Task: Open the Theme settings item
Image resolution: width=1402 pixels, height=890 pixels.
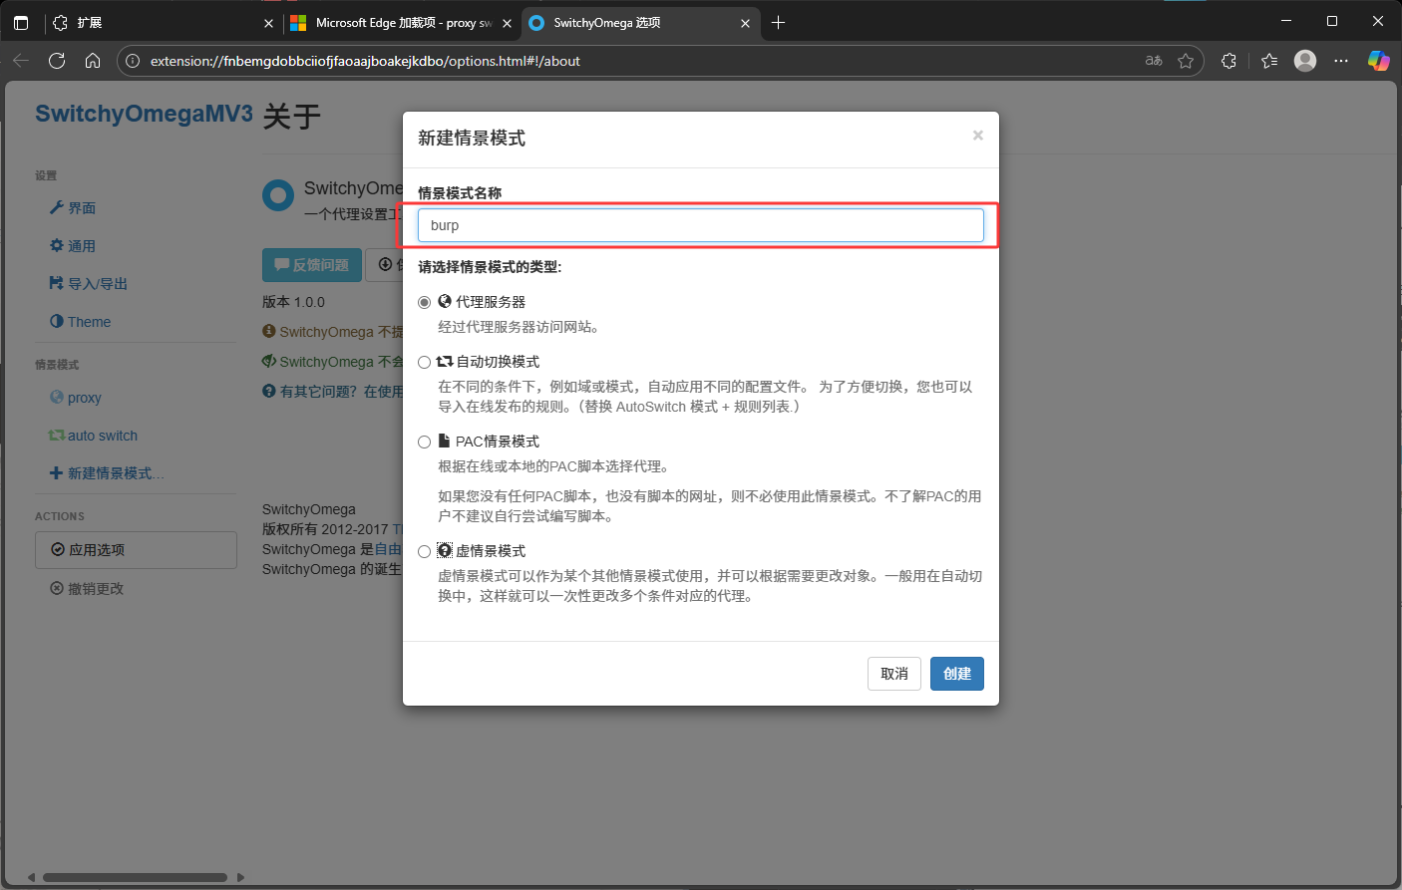Action: [81, 322]
